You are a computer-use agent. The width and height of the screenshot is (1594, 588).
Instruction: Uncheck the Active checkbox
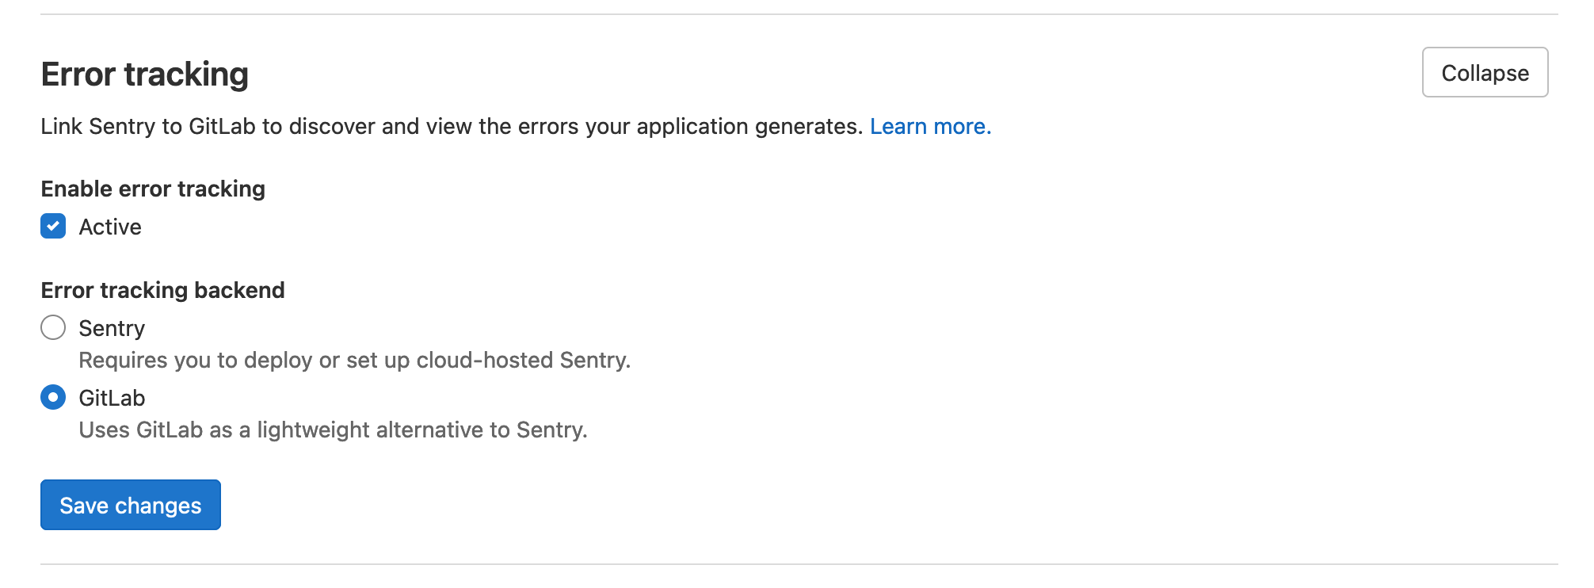pos(53,227)
